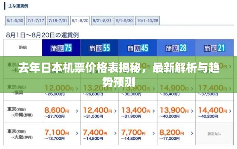Click the chevron beside 14,400円

pyautogui.click(x=230, y=111)
